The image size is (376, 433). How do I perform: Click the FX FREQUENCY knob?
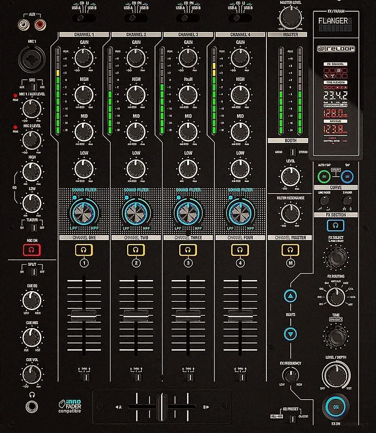[290, 375]
